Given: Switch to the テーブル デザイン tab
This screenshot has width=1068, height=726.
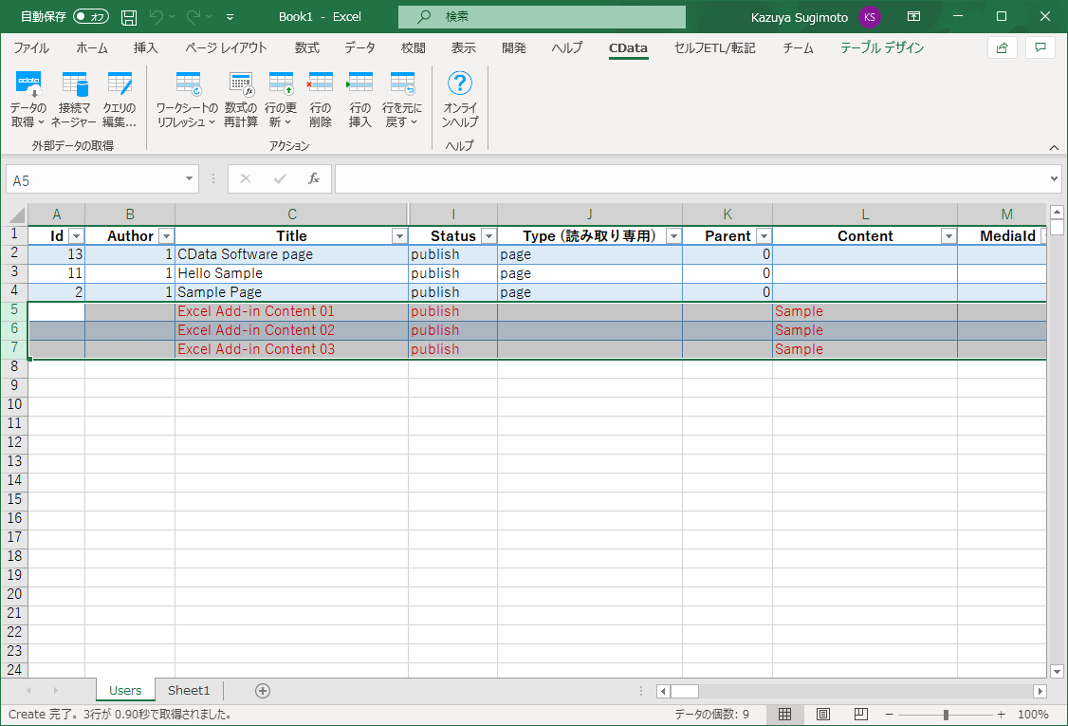Looking at the screenshot, I should coord(881,47).
